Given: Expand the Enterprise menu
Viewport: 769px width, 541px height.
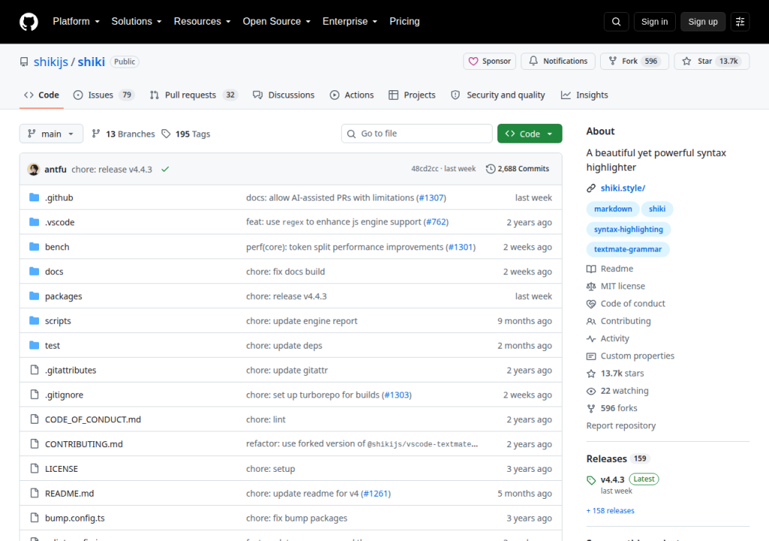Looking at the screenshot, I should click(x=350, y=22).
